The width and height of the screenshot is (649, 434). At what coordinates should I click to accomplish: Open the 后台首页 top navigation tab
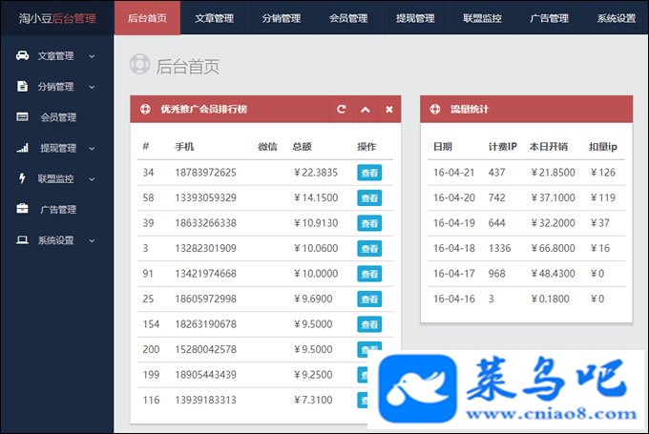tap(147, 18)
